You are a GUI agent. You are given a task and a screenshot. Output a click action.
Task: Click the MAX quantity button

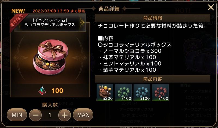point(83,115)
